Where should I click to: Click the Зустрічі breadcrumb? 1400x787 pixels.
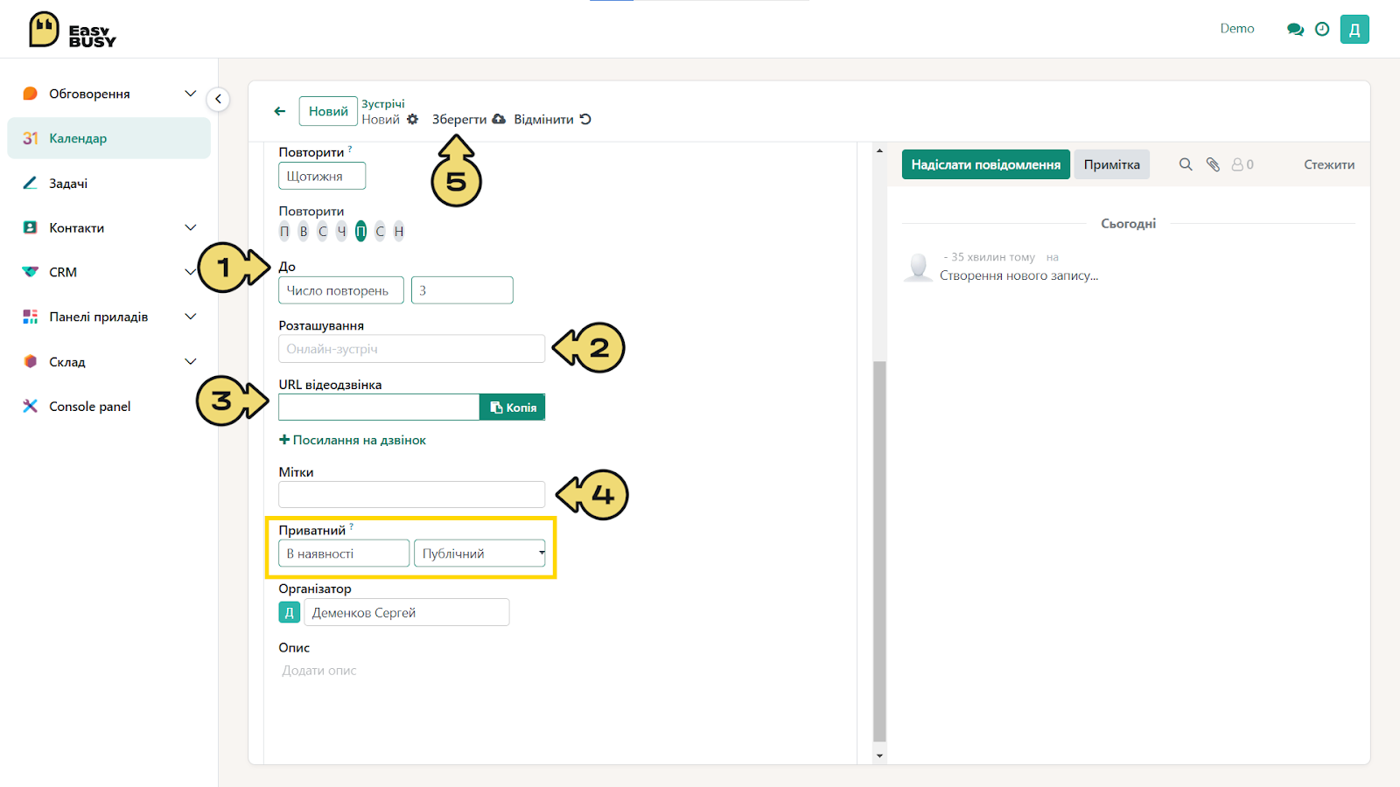(383, 103)
